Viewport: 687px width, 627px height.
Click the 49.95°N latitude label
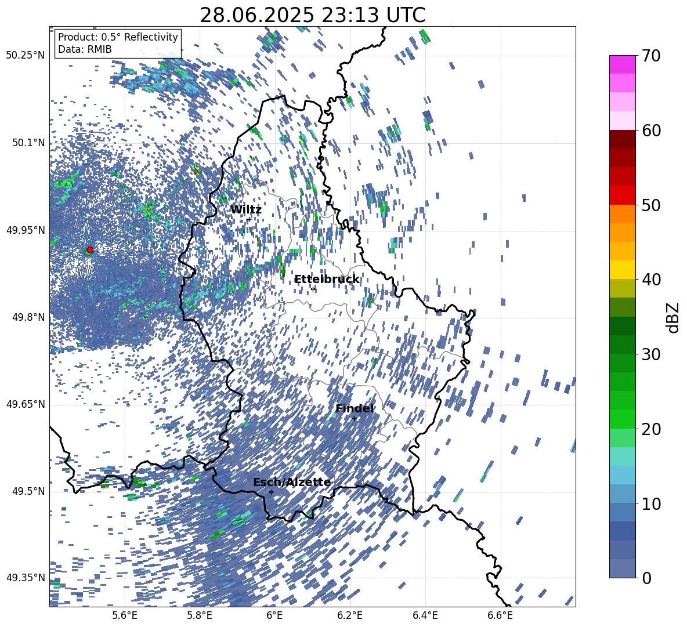tap(26, 230)
